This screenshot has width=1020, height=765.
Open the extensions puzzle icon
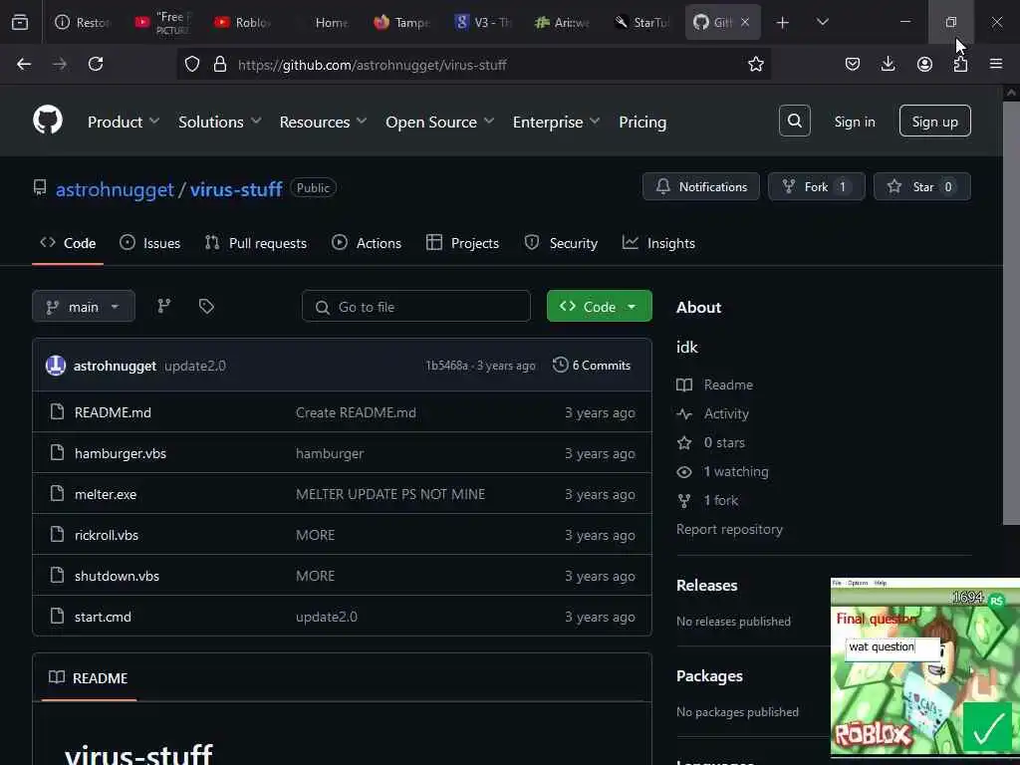point(960,64)
